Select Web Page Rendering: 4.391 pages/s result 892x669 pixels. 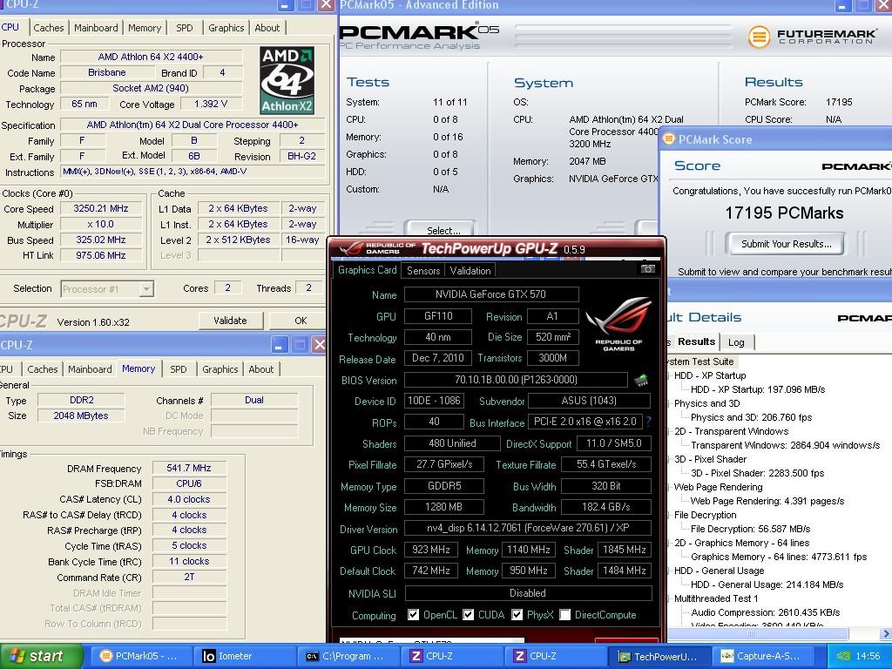(767, 501)
